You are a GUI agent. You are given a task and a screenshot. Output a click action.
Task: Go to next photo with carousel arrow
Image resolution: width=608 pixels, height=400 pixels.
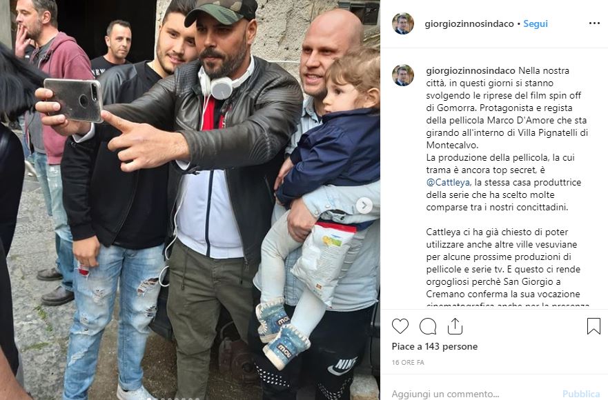364,206
